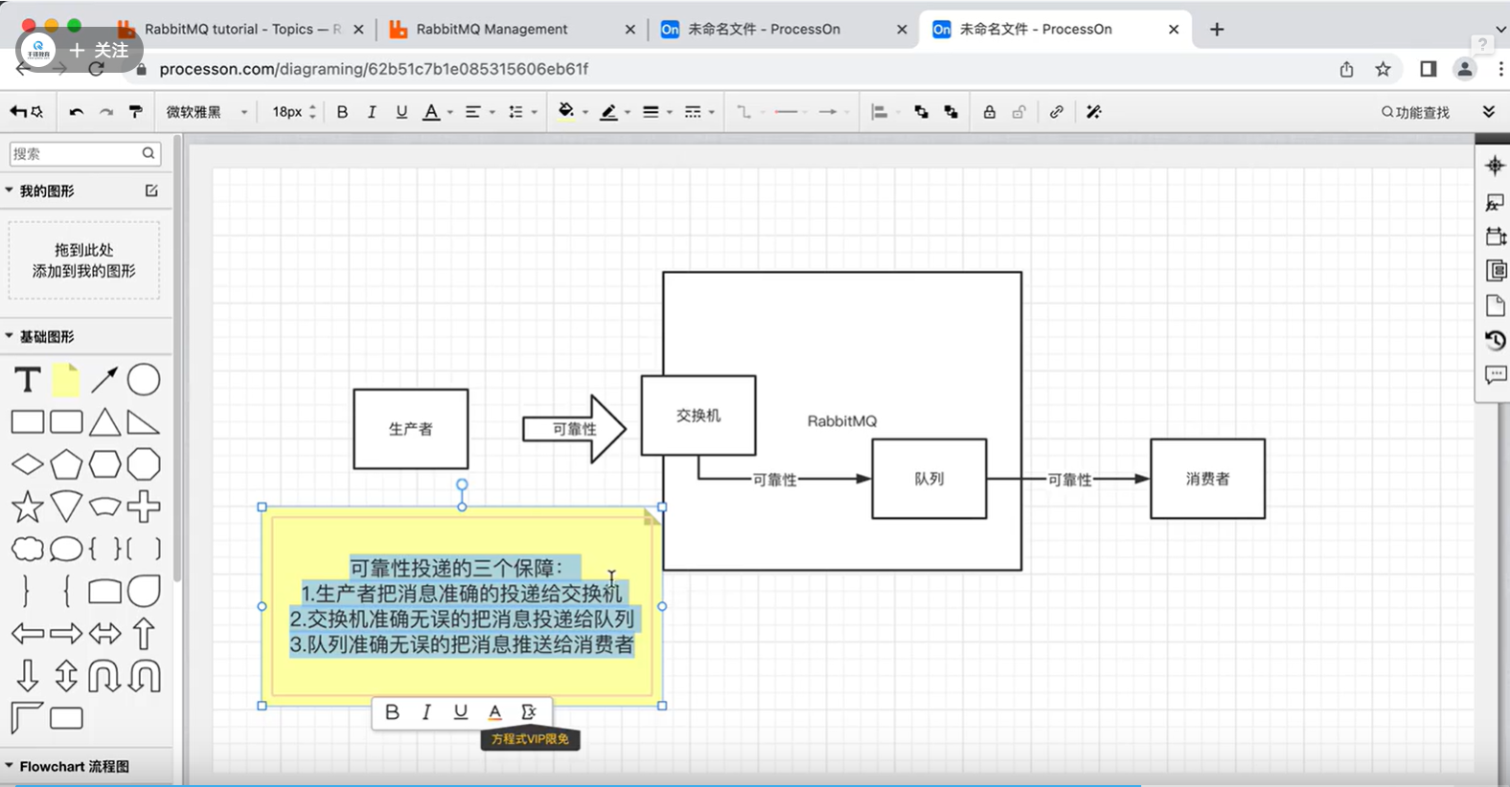1510x787 pixels.
Task: Collapse the 基础图形 section
Action: coord(10,336)
